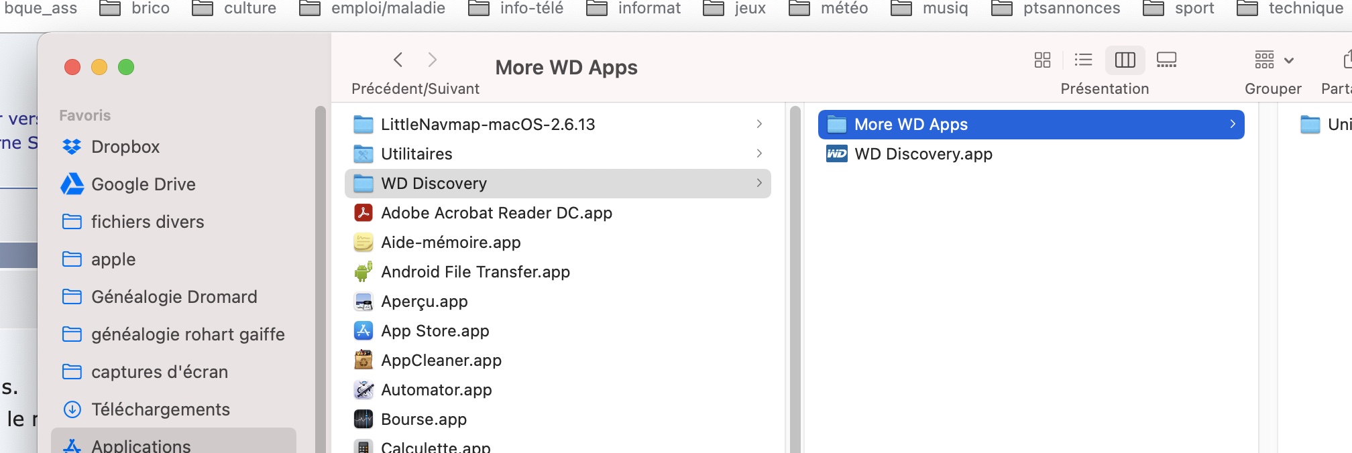Image resolution: width=1352 pixels, height=453 pixels.
Task: Switch Finder to column view
Action: tap(1125, 60)
